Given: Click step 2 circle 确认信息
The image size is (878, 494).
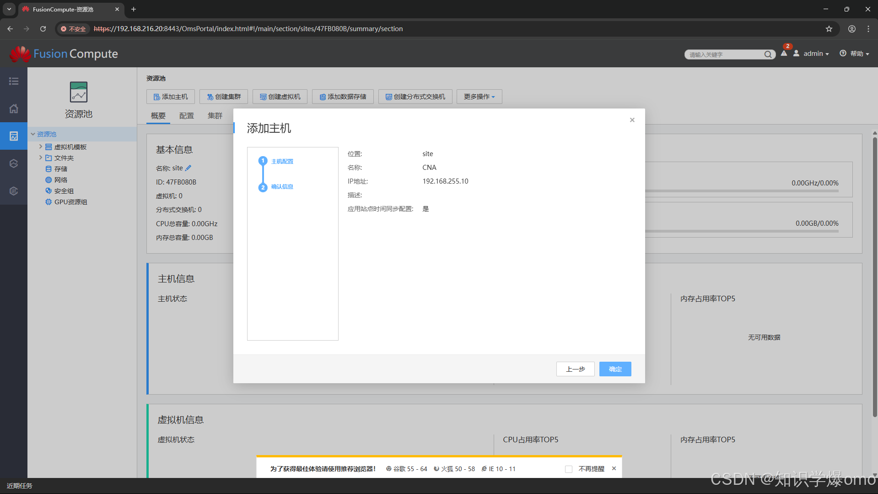Looking at the screenshot, I should click(263, 187).
